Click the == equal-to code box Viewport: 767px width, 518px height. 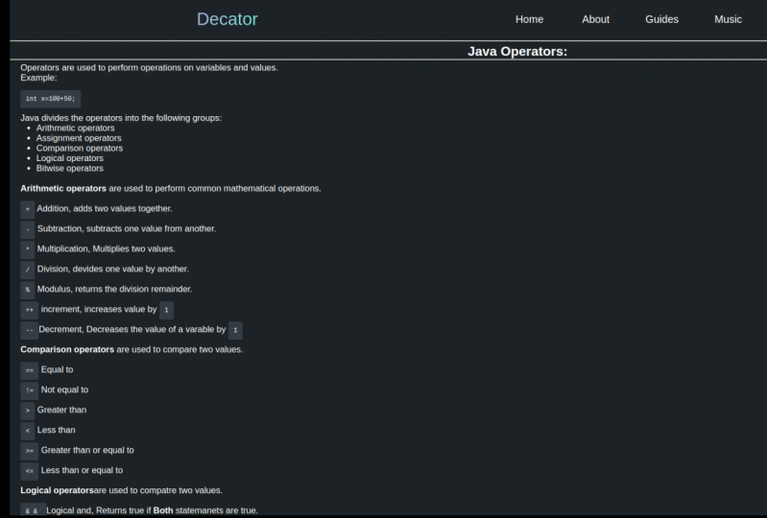click(30, 370)
